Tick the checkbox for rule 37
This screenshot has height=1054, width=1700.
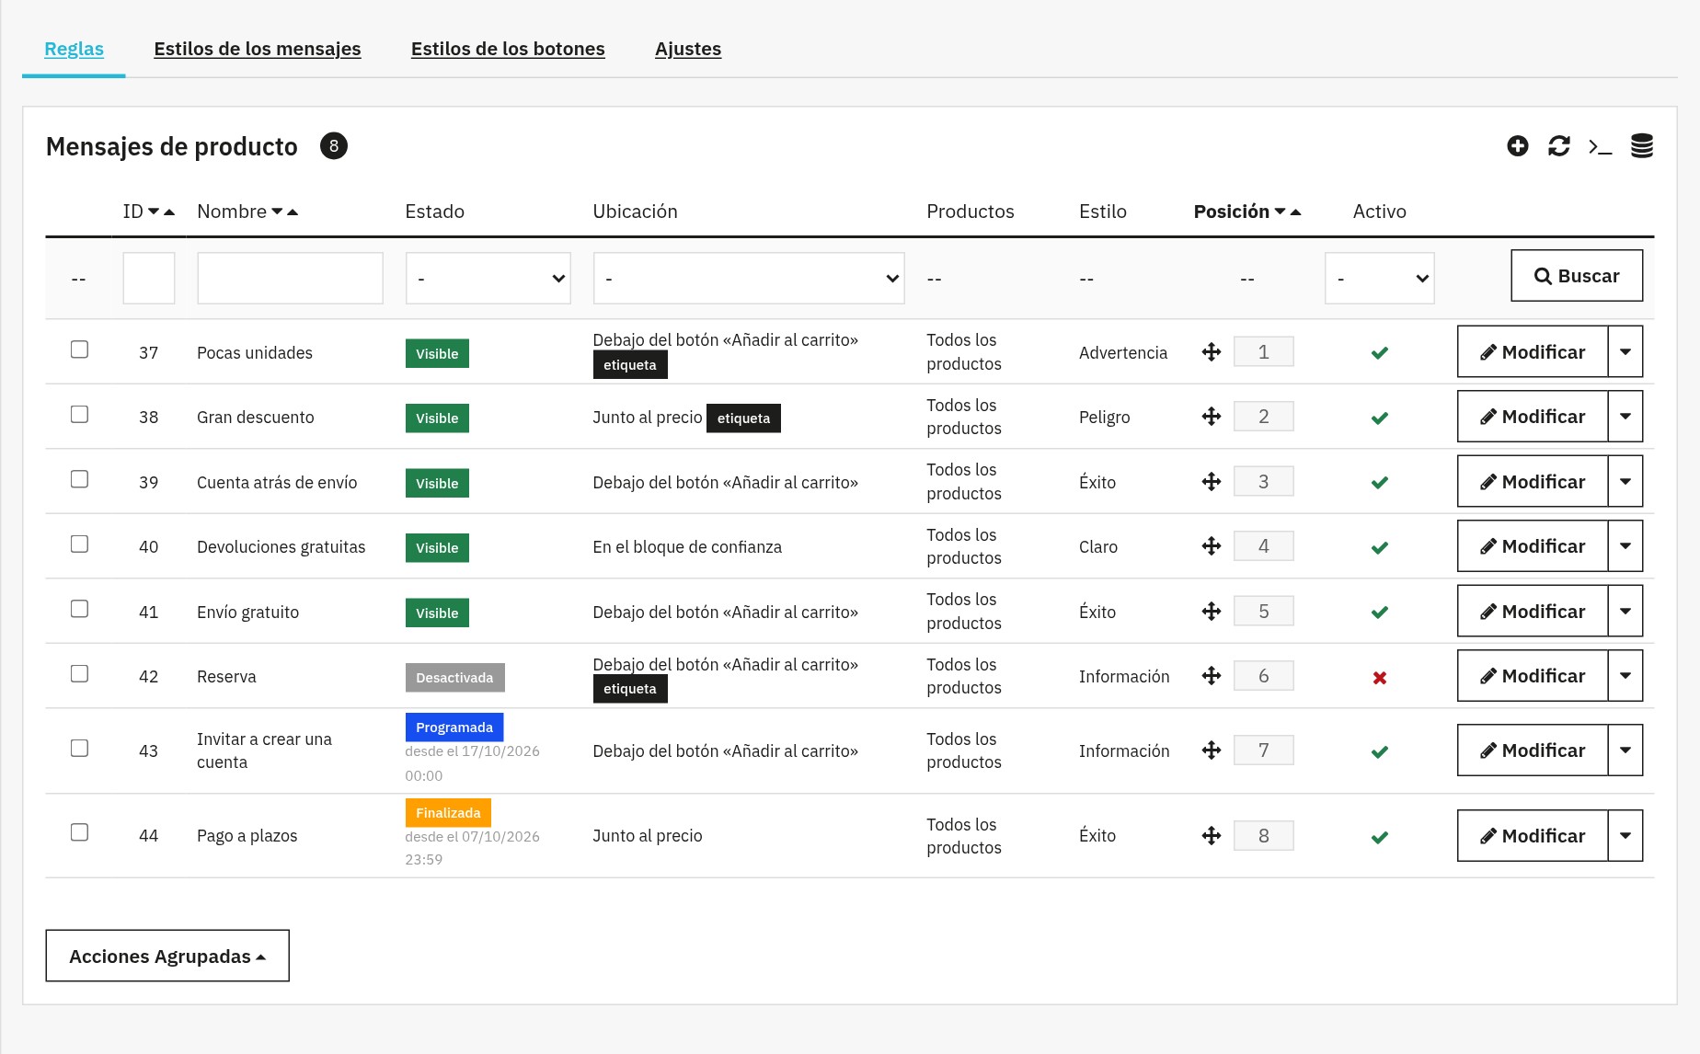pos(80,349)
